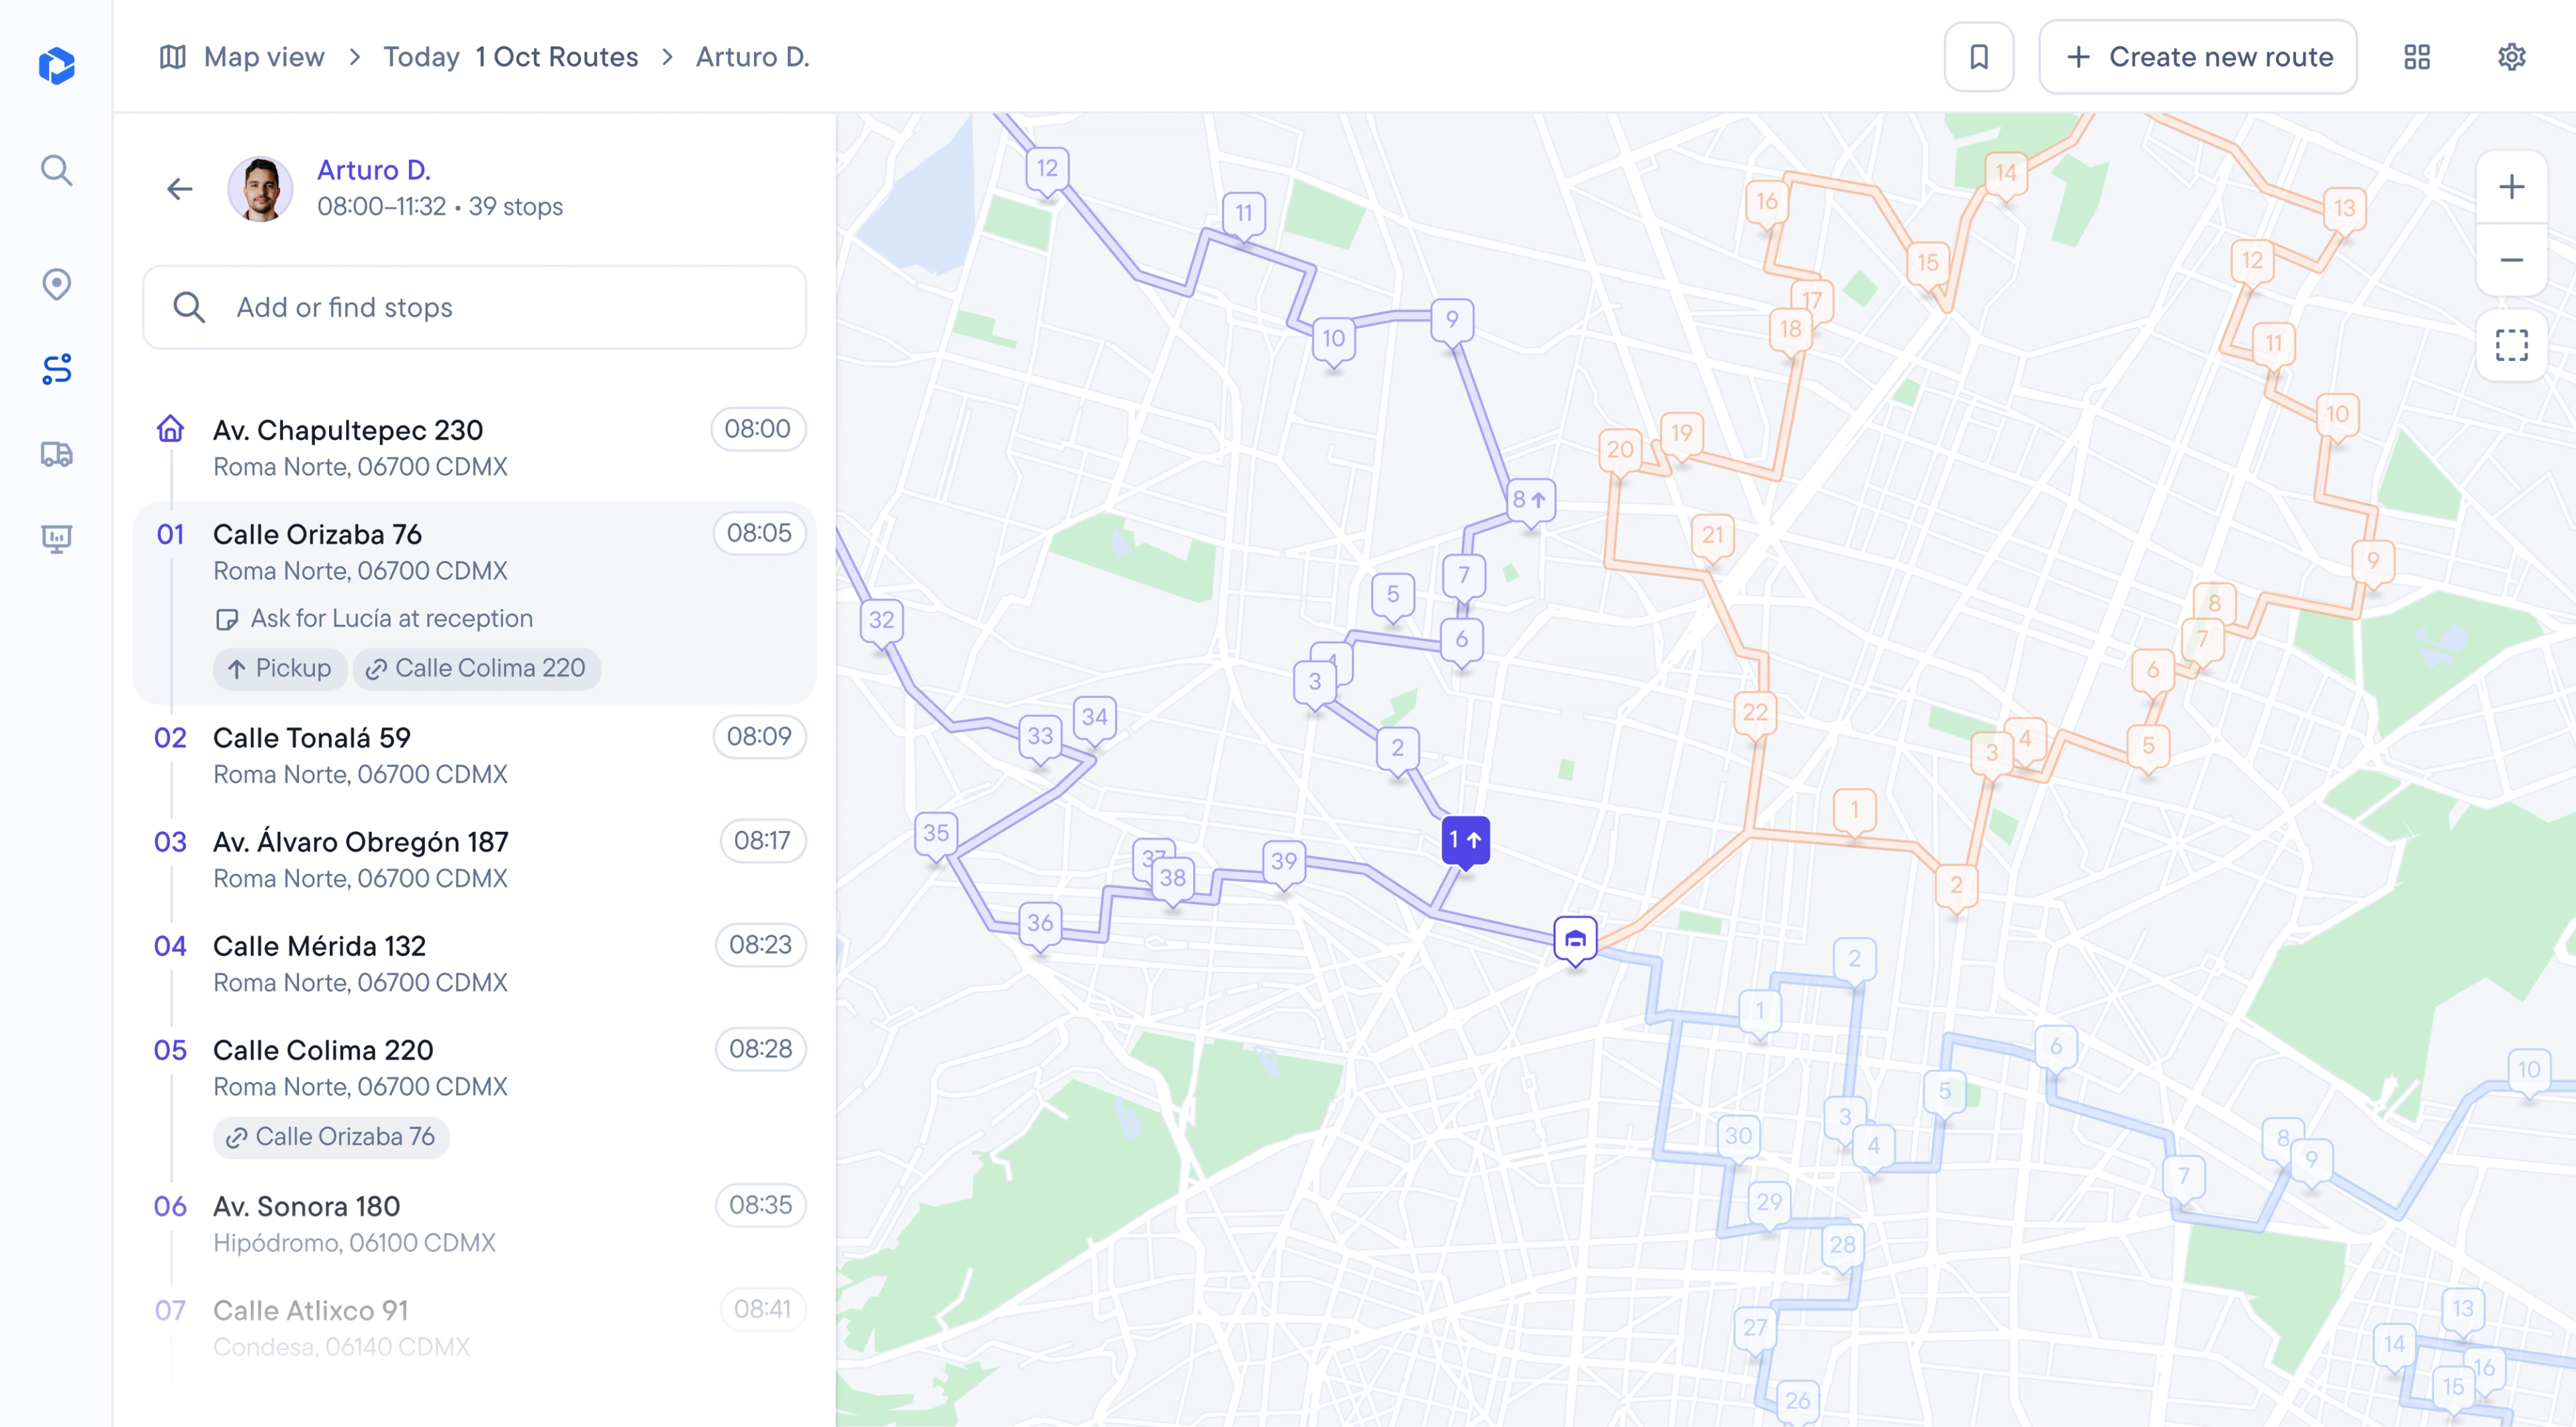Image resolution: width=2576 pixels, height=1427 pixels.
Task: Select stop 02 Calle Tonalá 59
Action: 474,756
